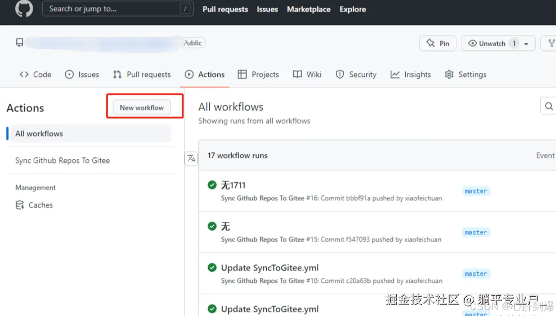
Task: Click the GitHub logo icon
Action: (24, 8)
